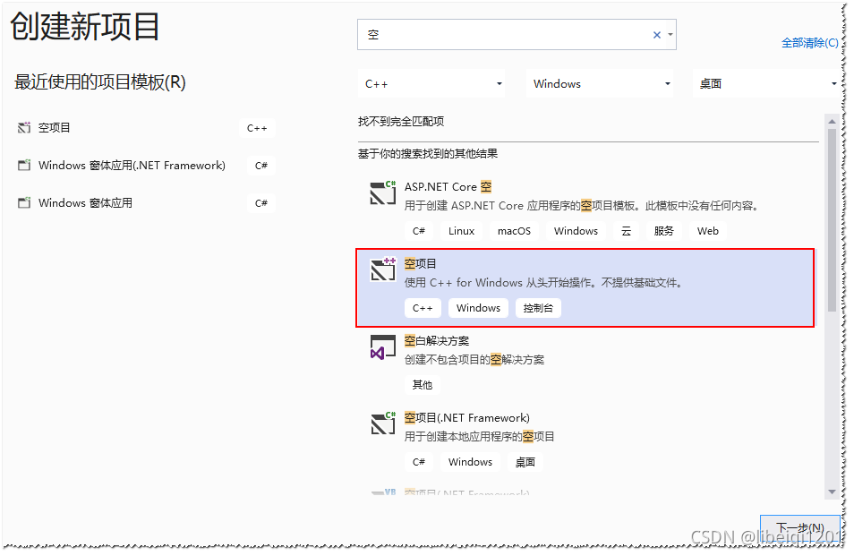This screenshot has height=556, width=854.
Task: Click the results list scrollbar thumb
Action: point(832,220)
